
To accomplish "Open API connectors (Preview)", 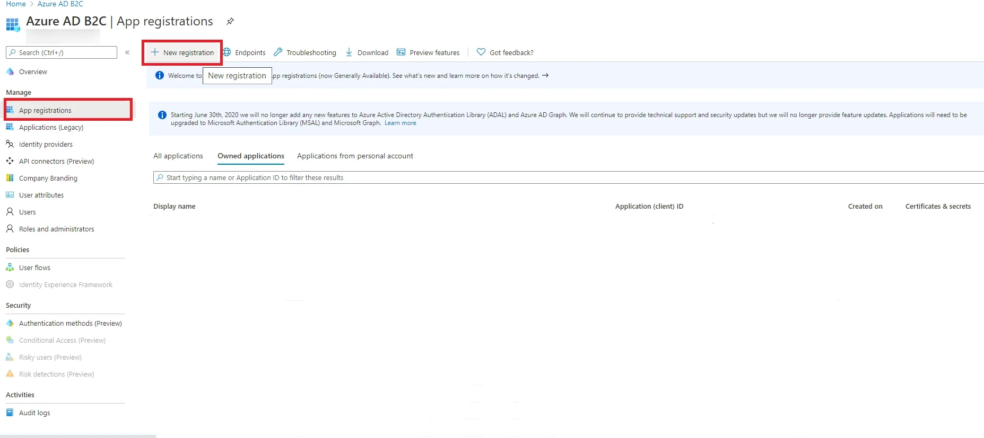I will 56,161.
